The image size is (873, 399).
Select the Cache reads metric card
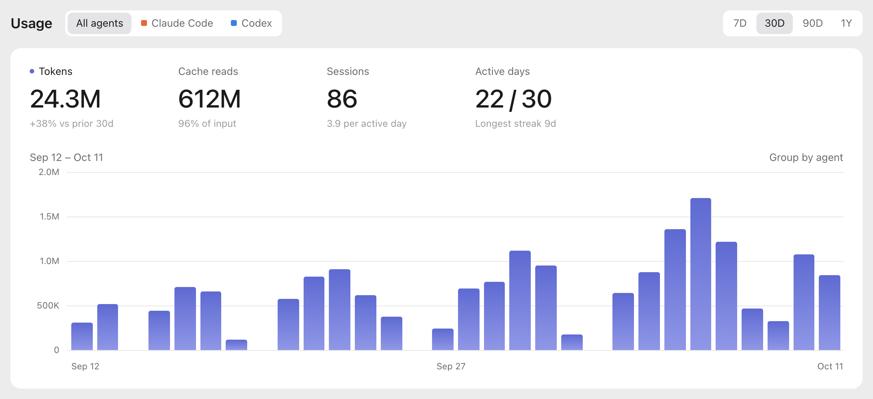[x=209, y=98]
